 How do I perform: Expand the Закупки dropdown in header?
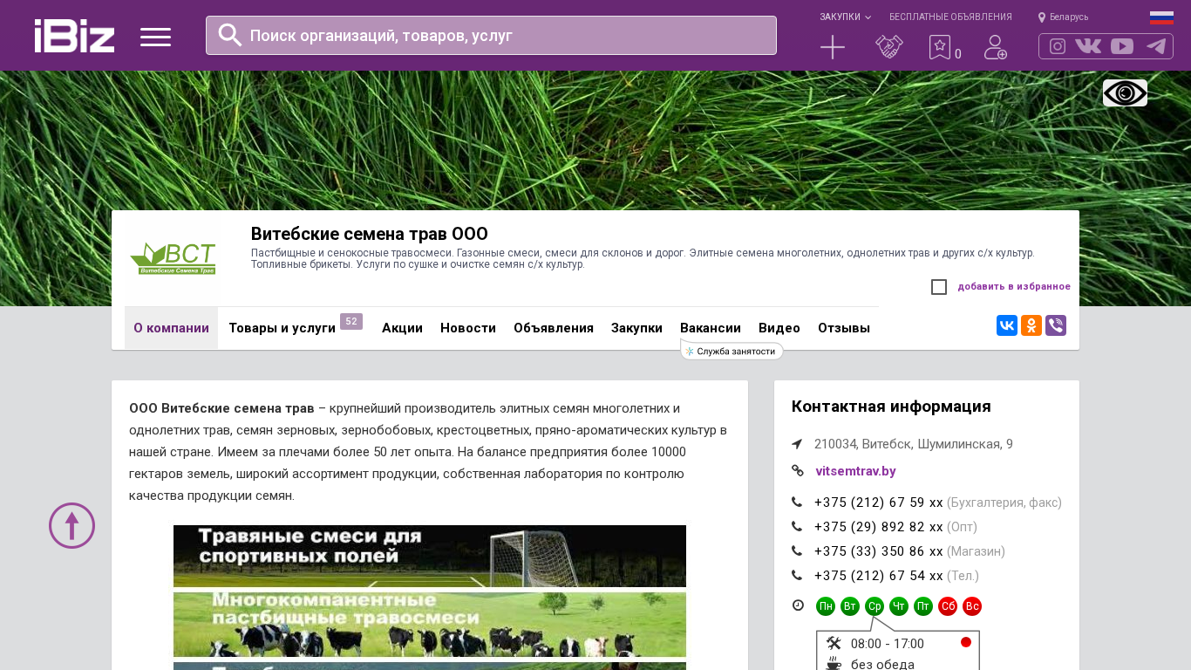coord(845,17)
